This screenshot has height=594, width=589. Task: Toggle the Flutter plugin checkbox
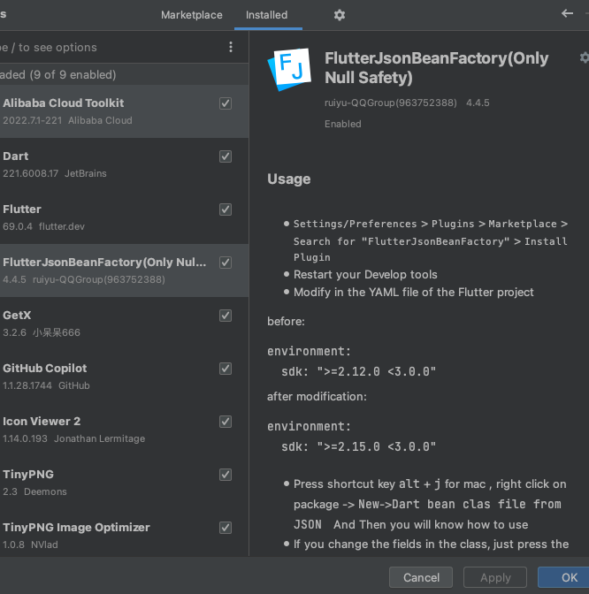[x=226, y=209]
